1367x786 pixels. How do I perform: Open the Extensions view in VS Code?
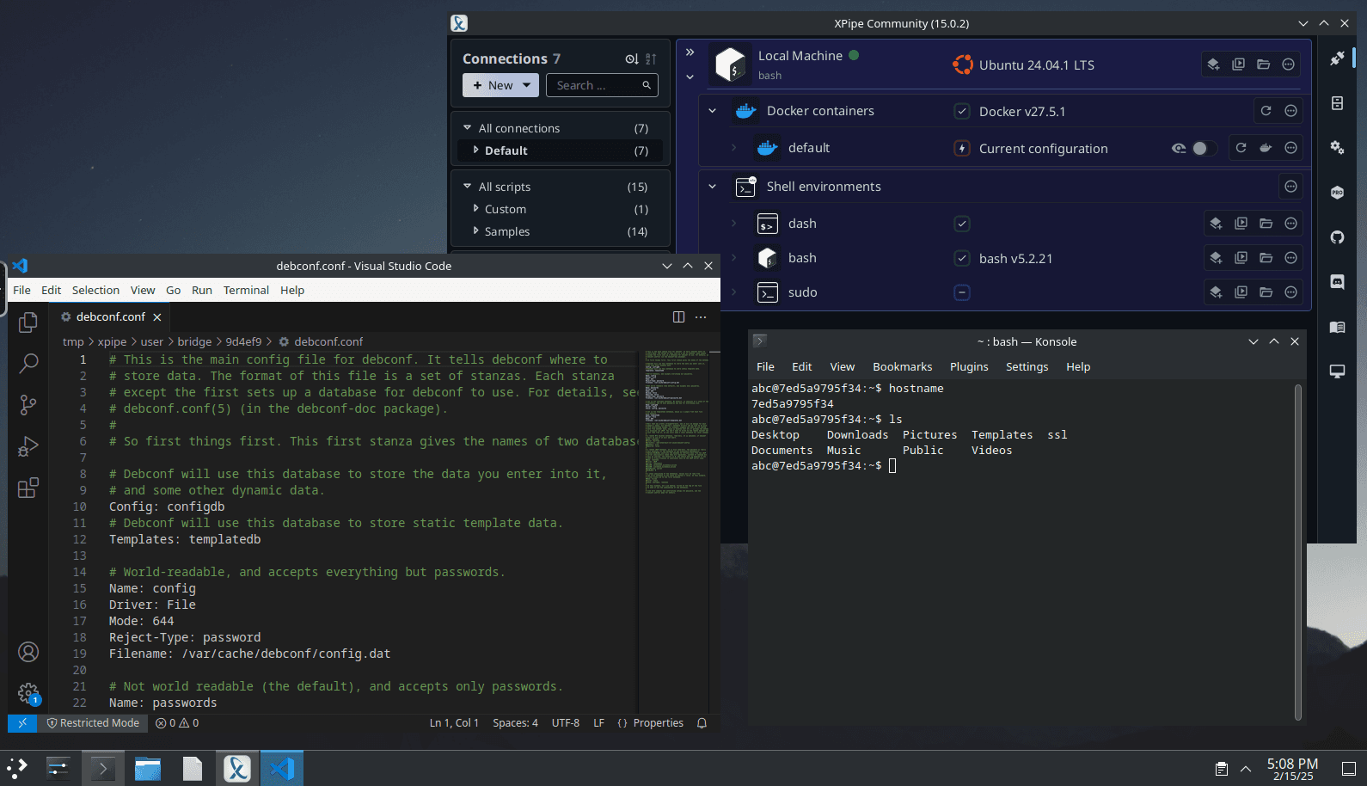[28, 488]
